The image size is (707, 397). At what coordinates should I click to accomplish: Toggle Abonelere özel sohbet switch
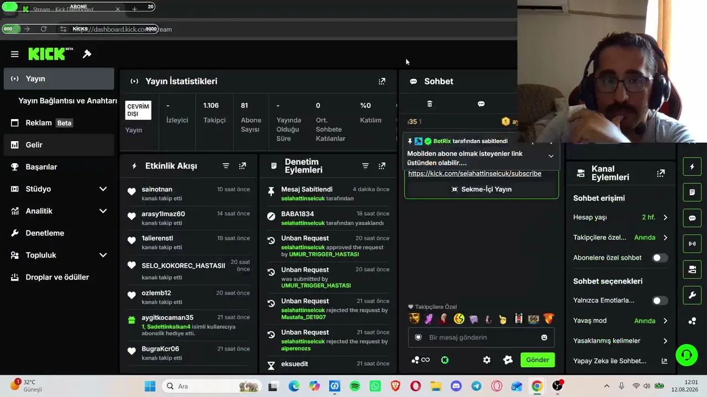(x=659, y=257)
